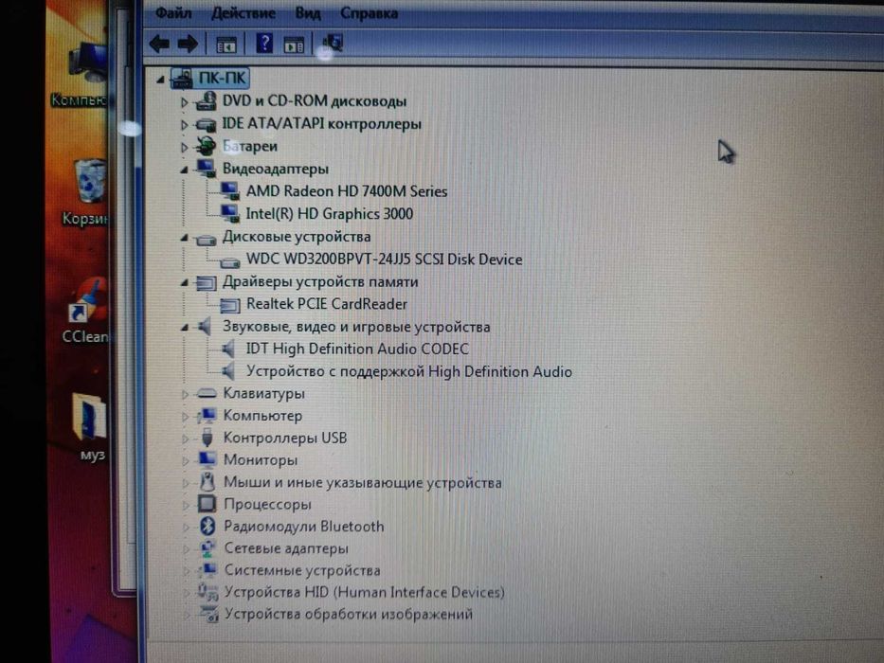Expand the Компьютер category arrow
This screenshot has width=884, height=663.
pos(186,417)
